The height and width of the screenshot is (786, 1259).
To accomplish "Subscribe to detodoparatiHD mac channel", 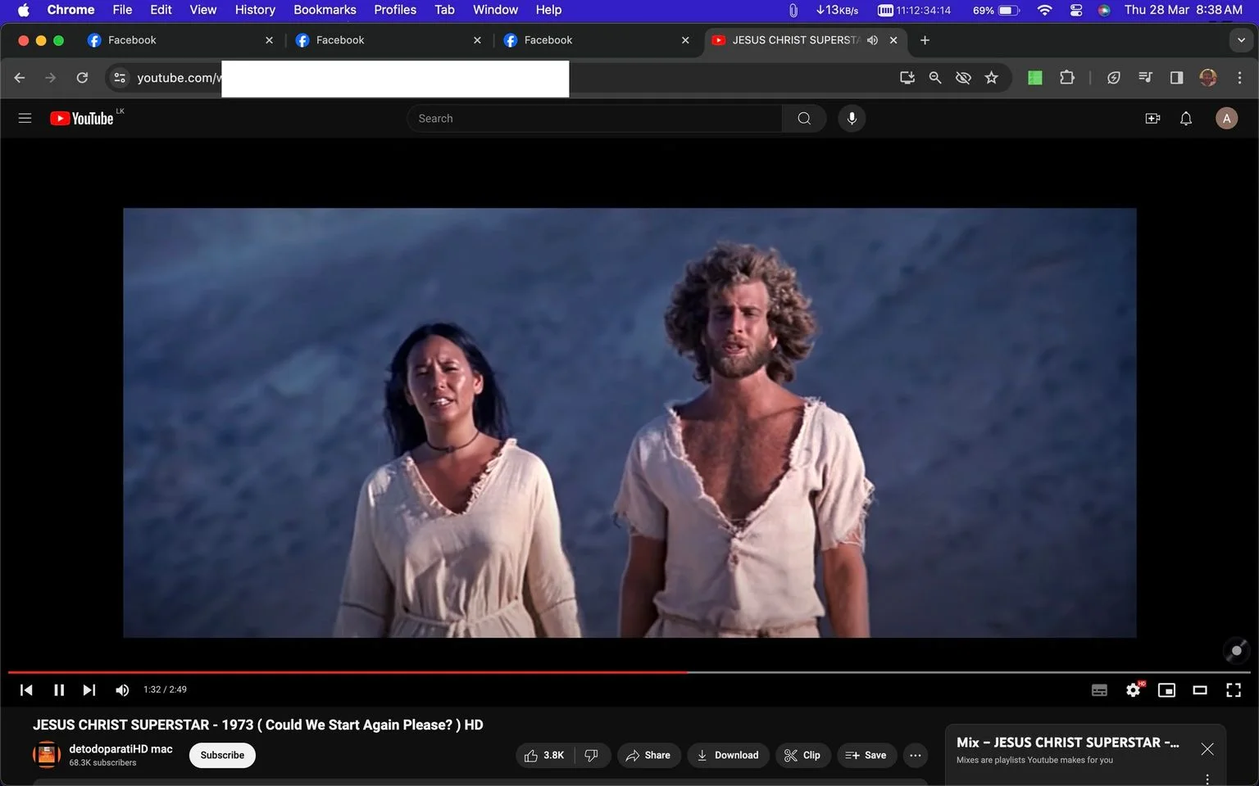I will tap(222, 755).
